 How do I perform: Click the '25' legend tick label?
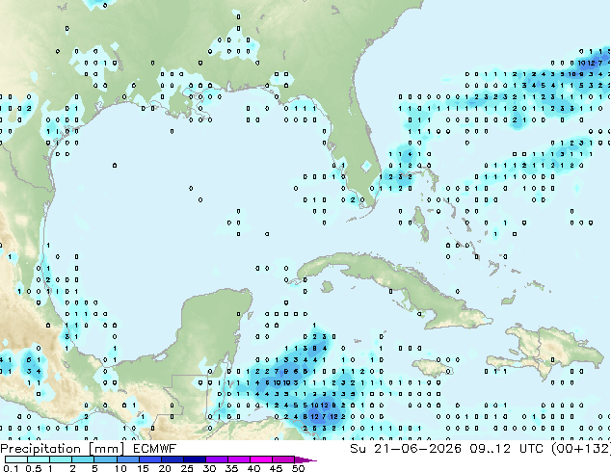click(x=187, y=468)
